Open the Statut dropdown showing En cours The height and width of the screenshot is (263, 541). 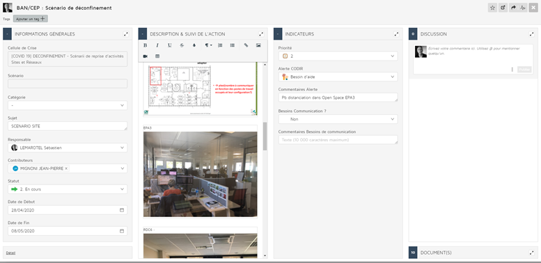coord(68,189)
